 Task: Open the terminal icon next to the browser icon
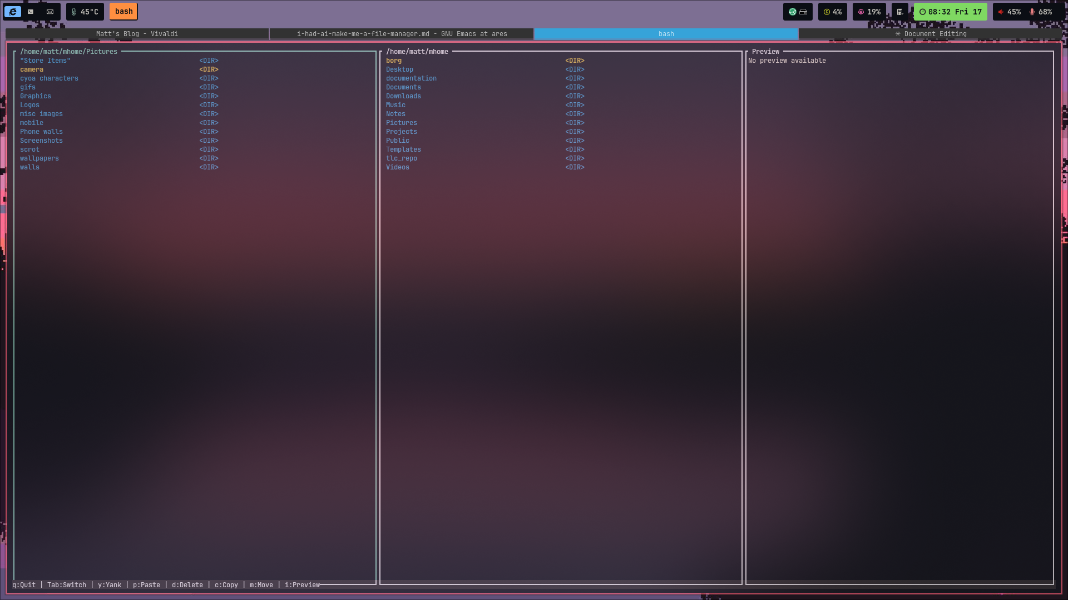tap(31, 12)
